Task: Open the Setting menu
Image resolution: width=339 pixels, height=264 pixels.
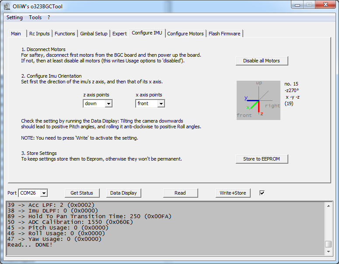Action: (15, 17)
